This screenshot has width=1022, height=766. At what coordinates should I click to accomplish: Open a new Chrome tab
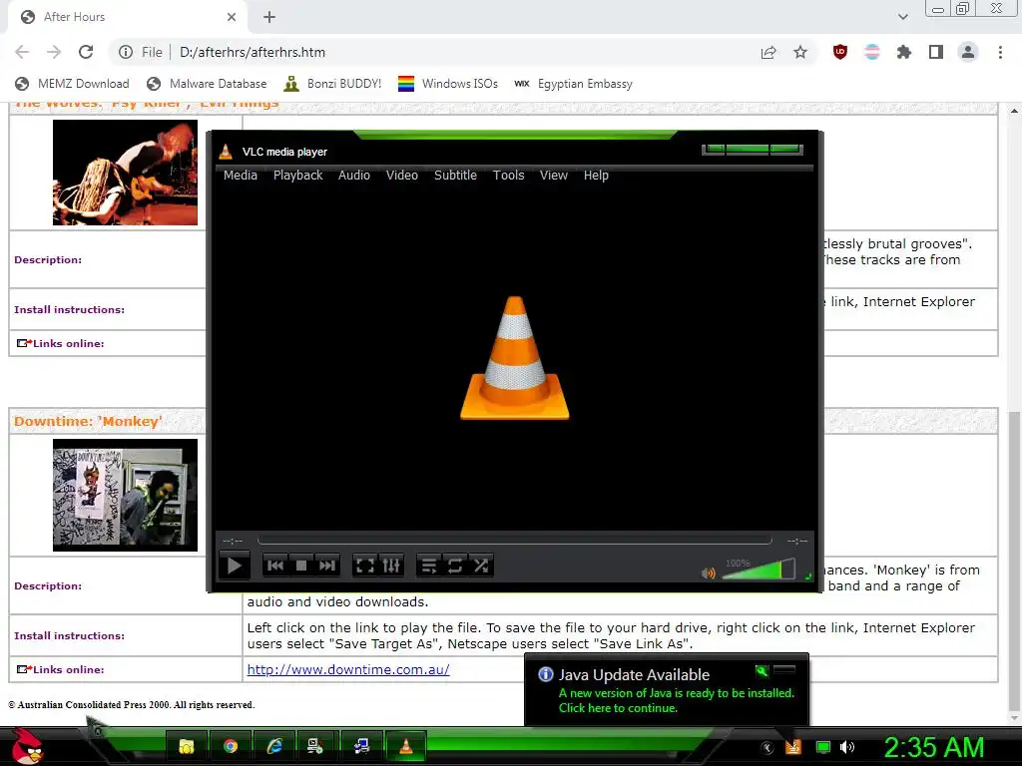click(269, 17)
